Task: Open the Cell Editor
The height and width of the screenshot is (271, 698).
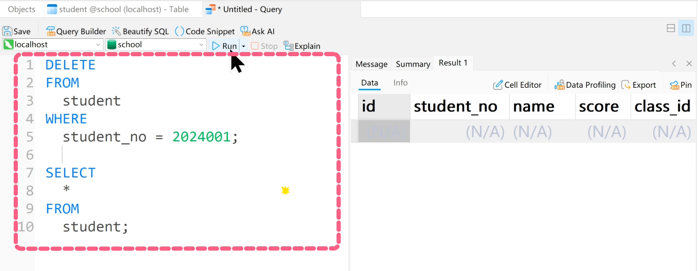Action: pos(497,85)
